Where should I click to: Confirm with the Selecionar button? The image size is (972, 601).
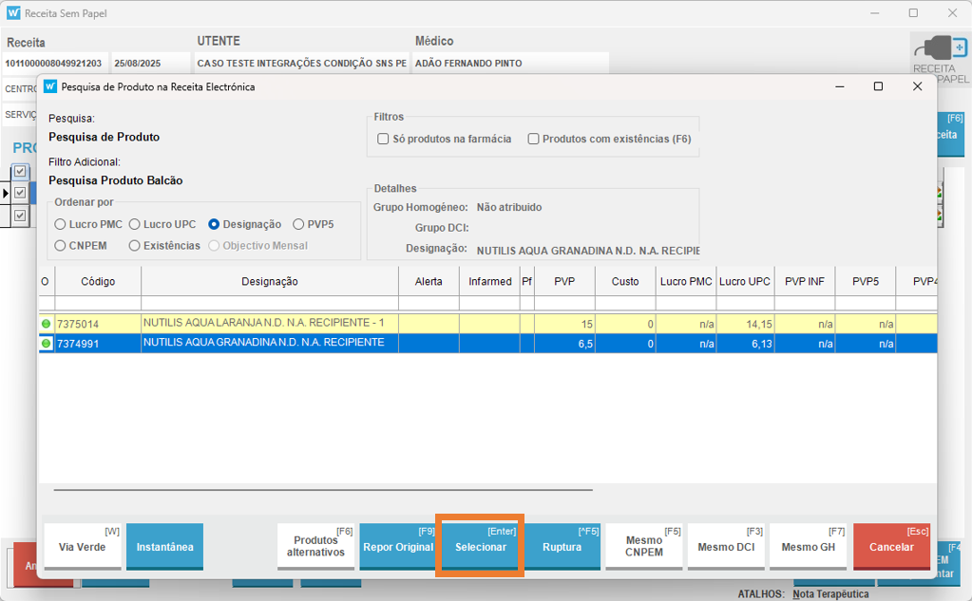click(x=481, y=547)
